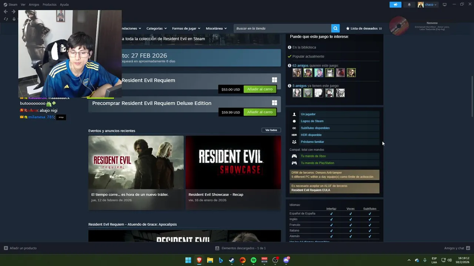Click Subtítulos disponibles link
The height and width of the screenshot is (266, 474).
pos(315,128)
